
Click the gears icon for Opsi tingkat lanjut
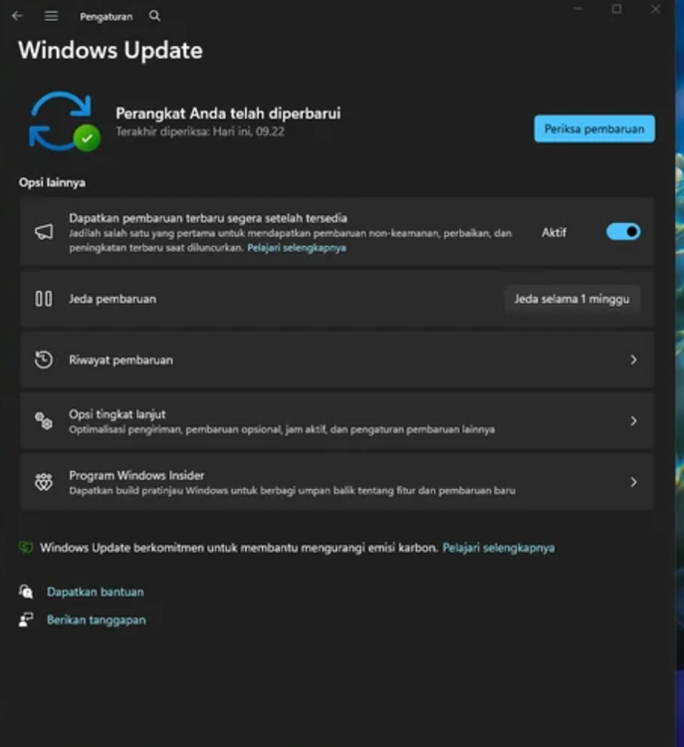pos(44,420)
